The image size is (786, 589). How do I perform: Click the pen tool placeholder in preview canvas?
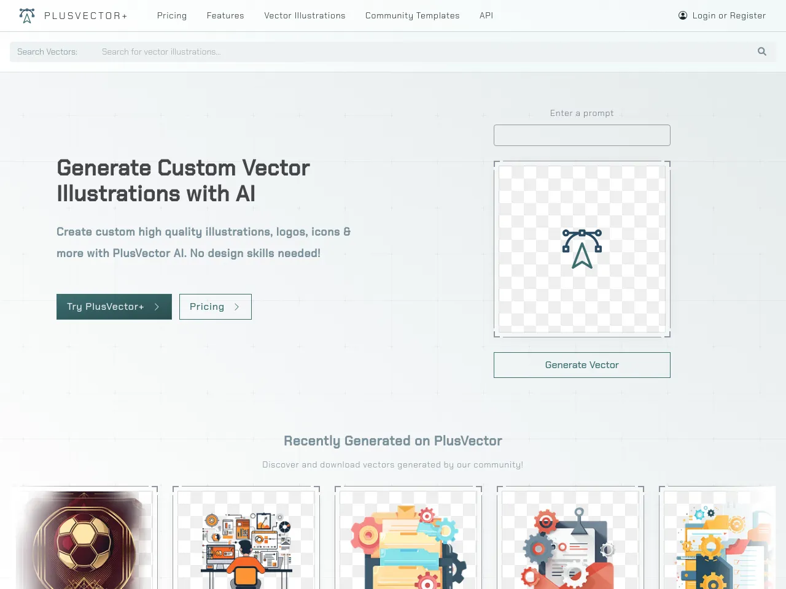click(x=582, y=248)
